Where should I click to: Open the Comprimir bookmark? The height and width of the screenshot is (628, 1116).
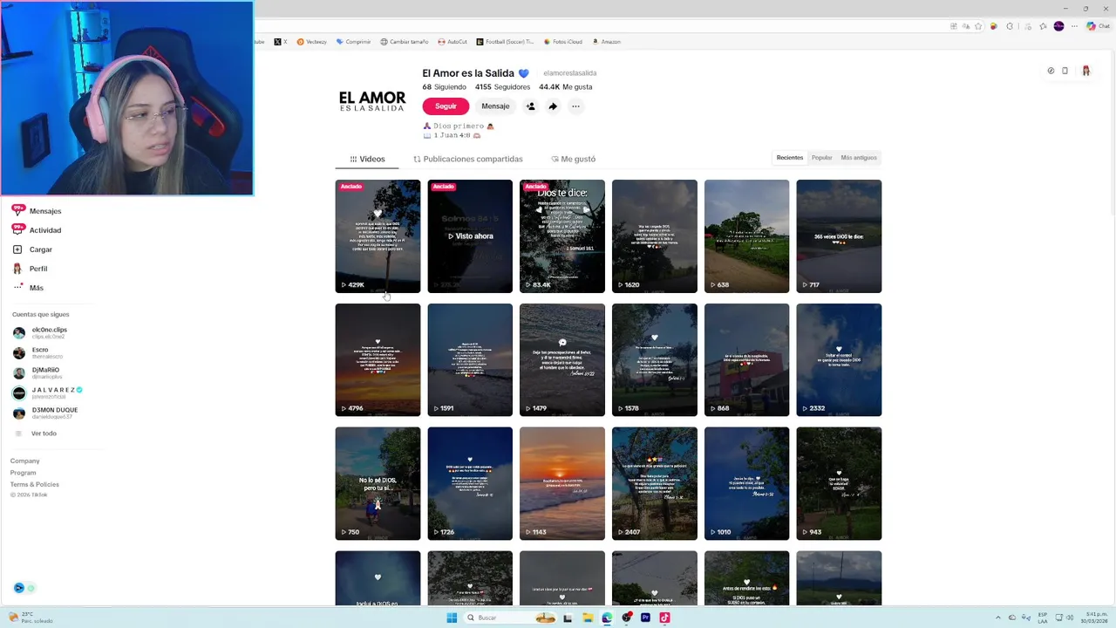point(354,41)
